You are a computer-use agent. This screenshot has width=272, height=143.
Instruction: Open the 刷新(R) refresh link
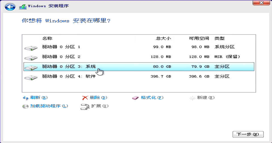(39, 98)
